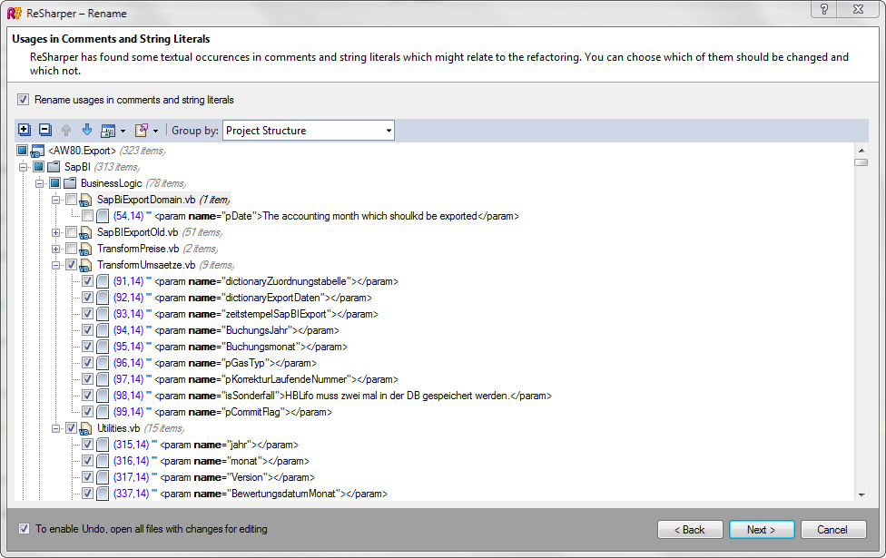
Task: Select the jahr param row
Action: (206, 445)
